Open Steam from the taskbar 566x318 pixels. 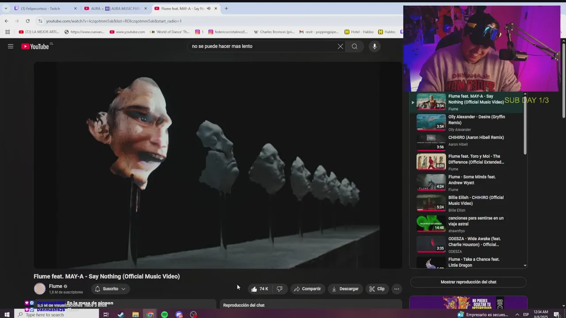[121, 314]
